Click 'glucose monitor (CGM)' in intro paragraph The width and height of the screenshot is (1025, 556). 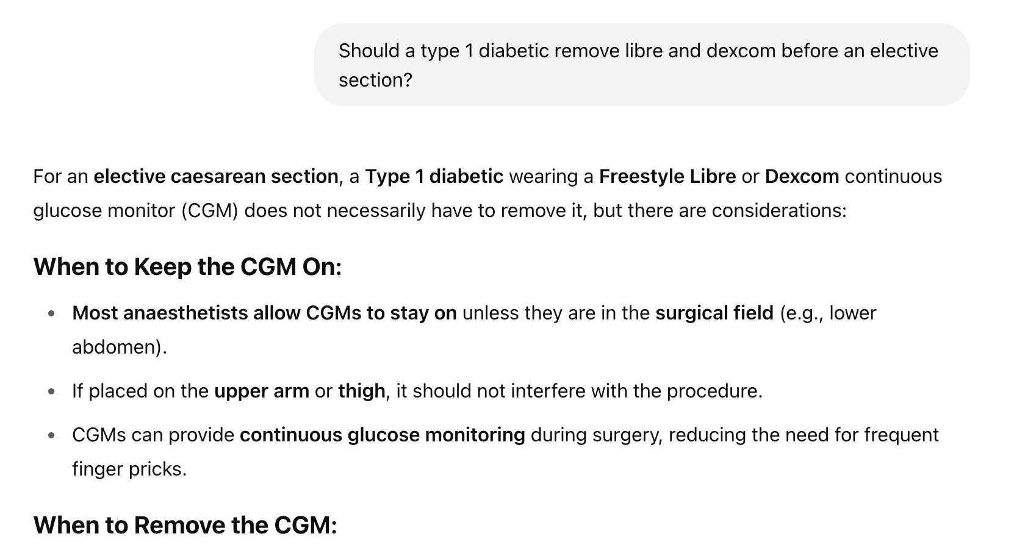[135, 211]
